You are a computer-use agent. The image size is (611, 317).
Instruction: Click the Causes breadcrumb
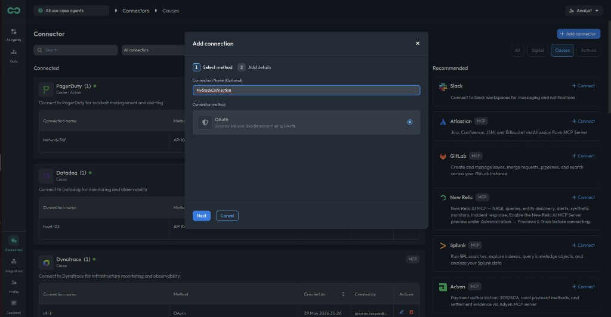(171, 11)
